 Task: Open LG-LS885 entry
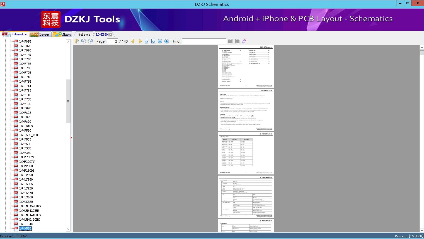(26, 184)
